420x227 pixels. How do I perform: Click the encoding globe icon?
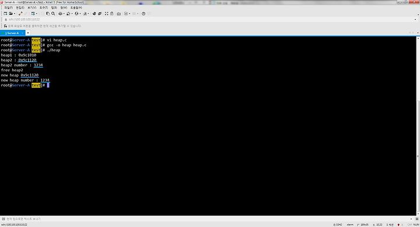(x=76, y=13)
